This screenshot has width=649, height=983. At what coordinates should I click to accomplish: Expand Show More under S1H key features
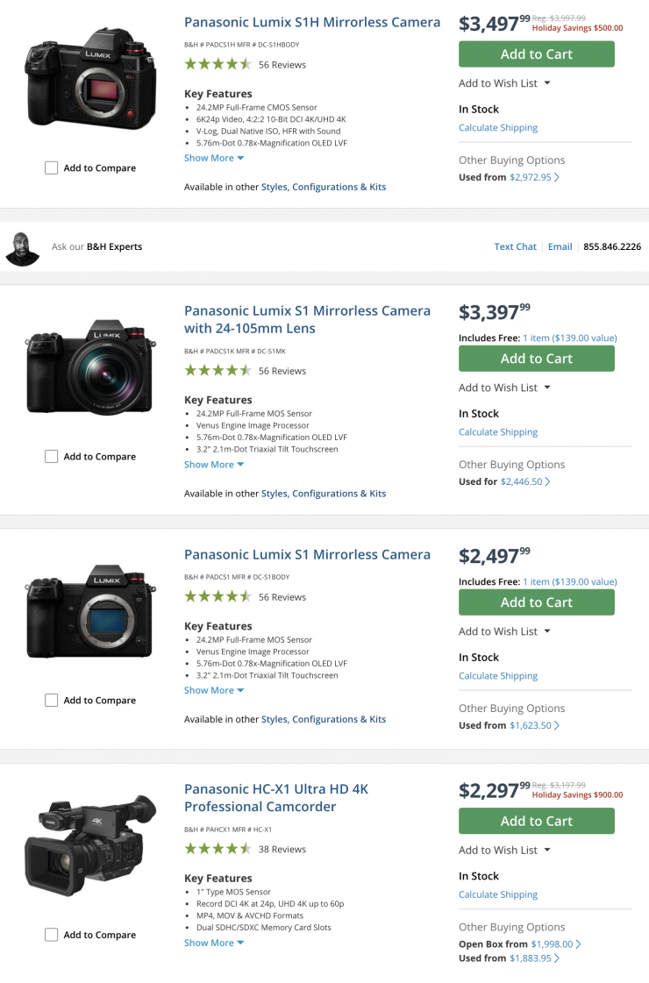[214, 158]
